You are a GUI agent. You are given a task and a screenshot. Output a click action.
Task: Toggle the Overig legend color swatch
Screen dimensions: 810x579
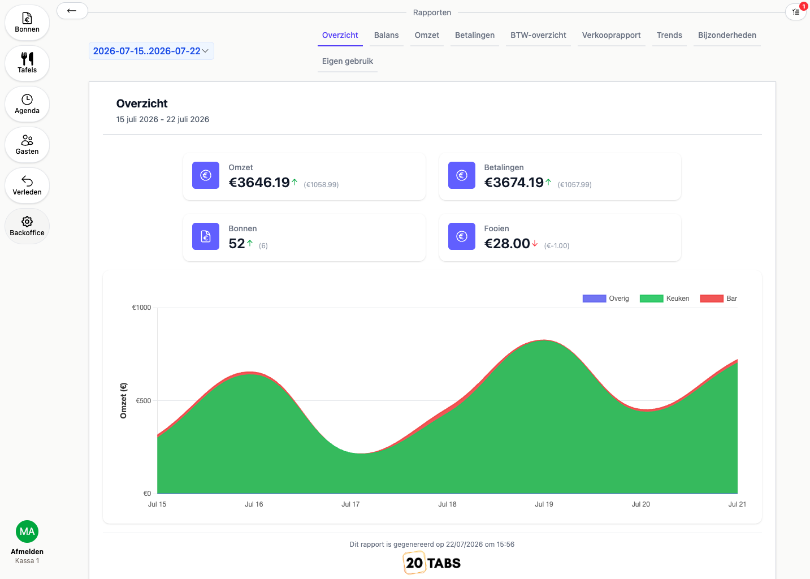click(594, 299)
